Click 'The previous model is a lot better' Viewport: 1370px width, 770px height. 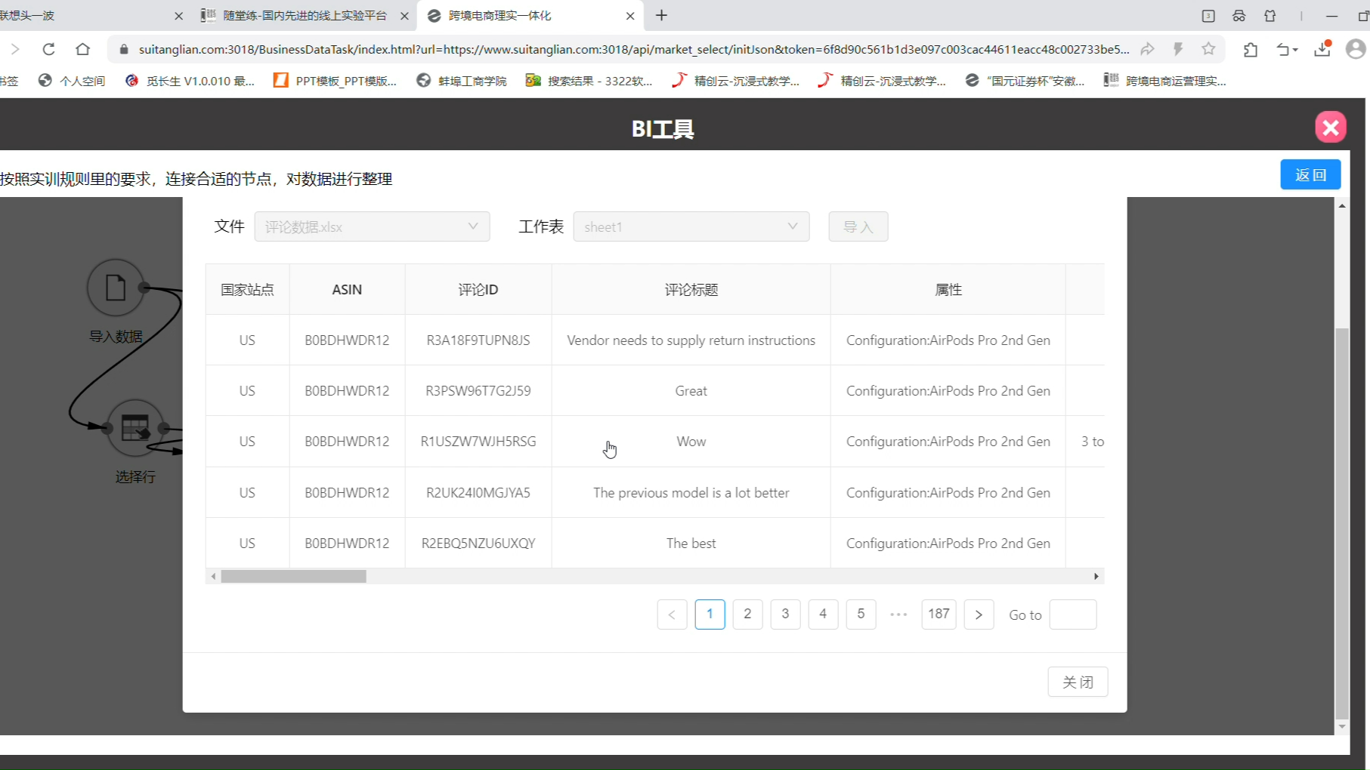[691, 492]
